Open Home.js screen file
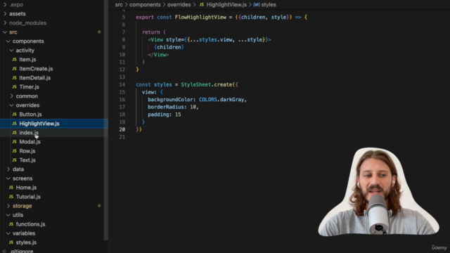The width and height of the screenshot is (450, 253). tap(26, 188)
